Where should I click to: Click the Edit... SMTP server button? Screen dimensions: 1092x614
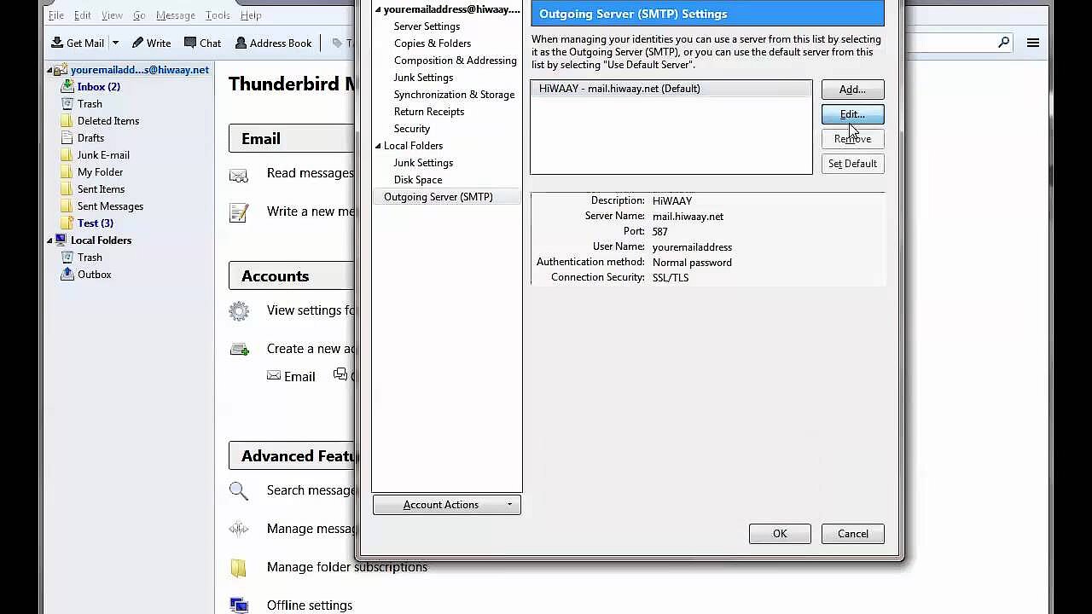(852, 114)
